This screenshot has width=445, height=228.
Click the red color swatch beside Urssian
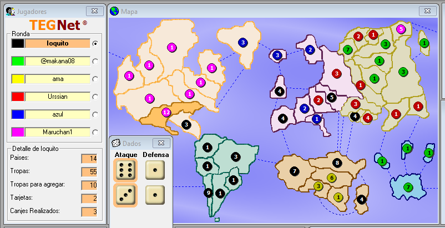click(x=18, y=97)
